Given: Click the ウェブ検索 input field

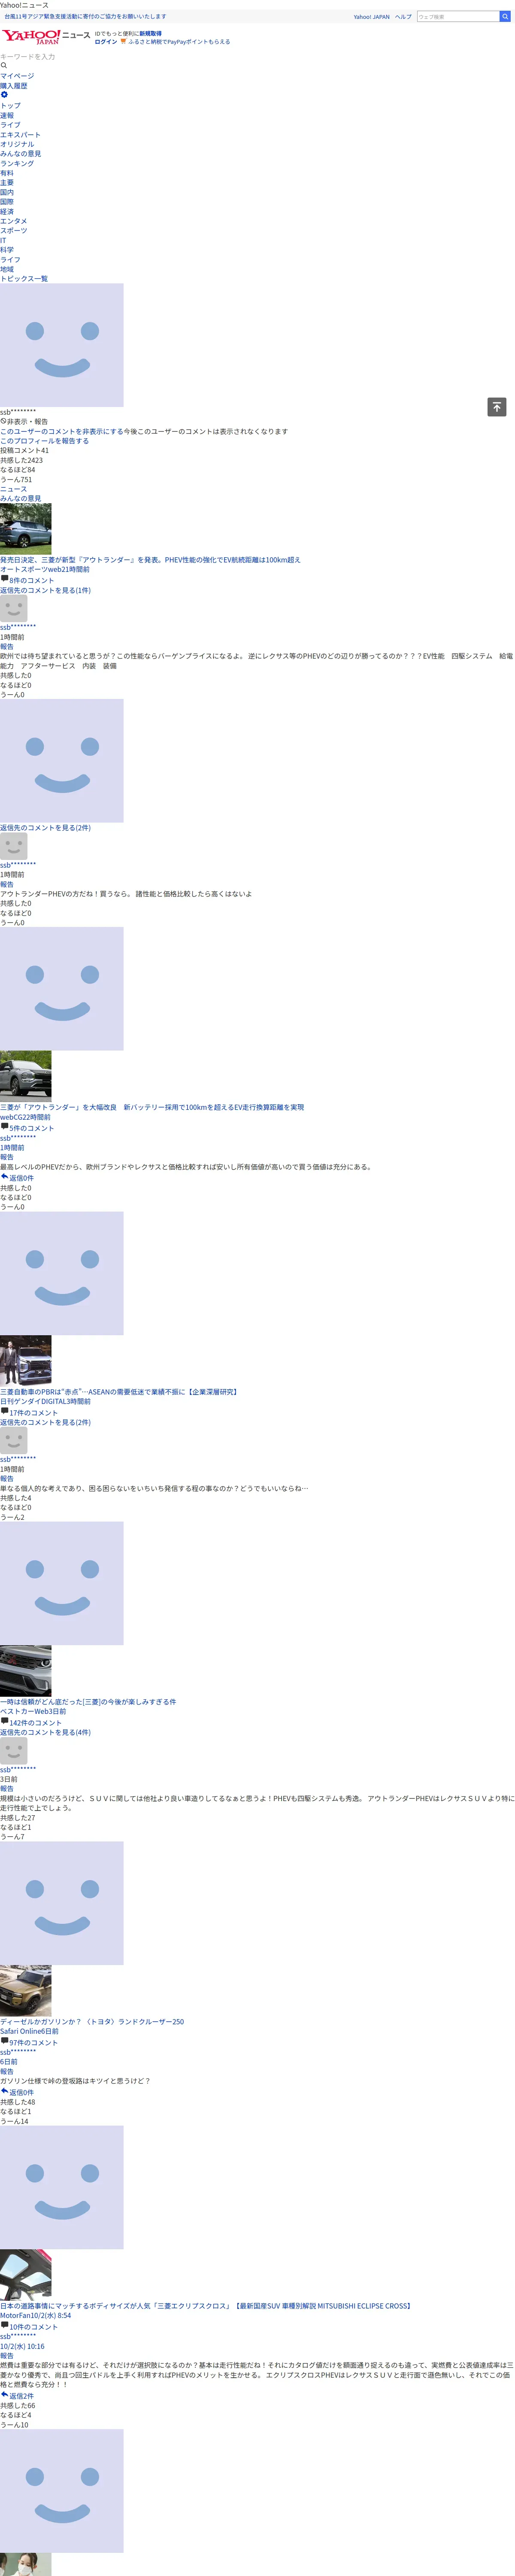Looking at the screenshot, I should [x=457, y=16].
